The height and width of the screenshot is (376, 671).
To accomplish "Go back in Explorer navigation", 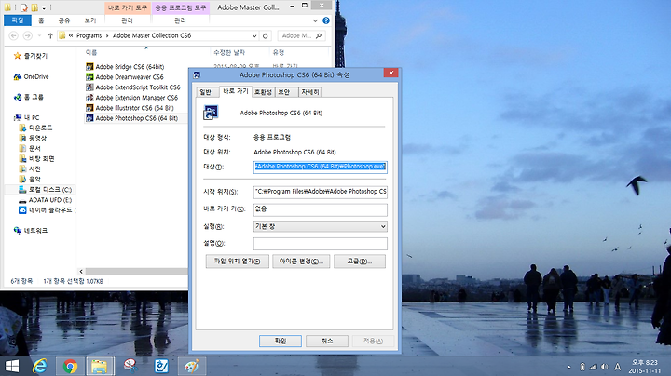I will pos(14,36).
